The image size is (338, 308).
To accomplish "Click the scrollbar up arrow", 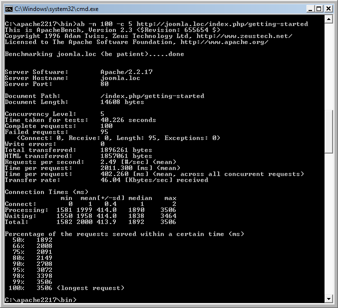I will coord(329,20).
